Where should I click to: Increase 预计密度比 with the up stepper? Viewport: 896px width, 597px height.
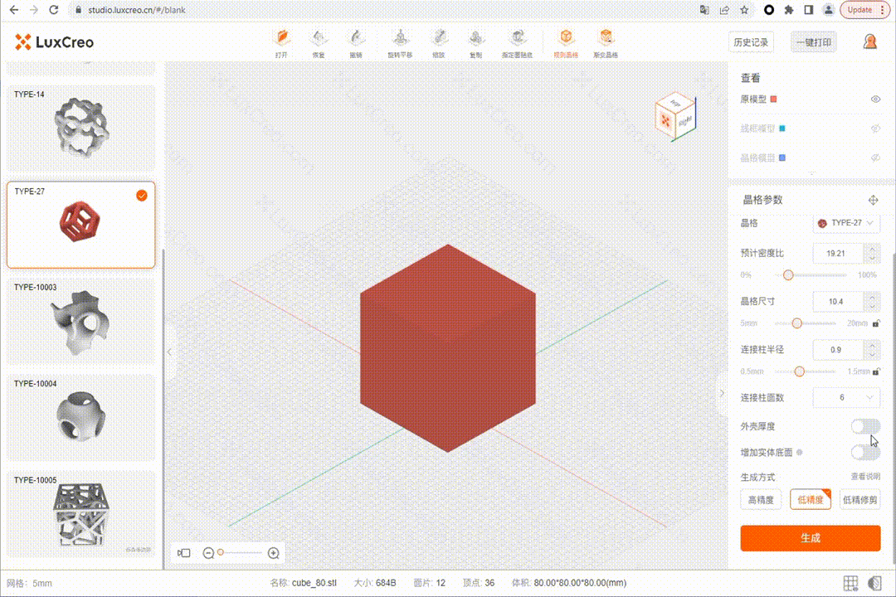[x=872, y=249]
